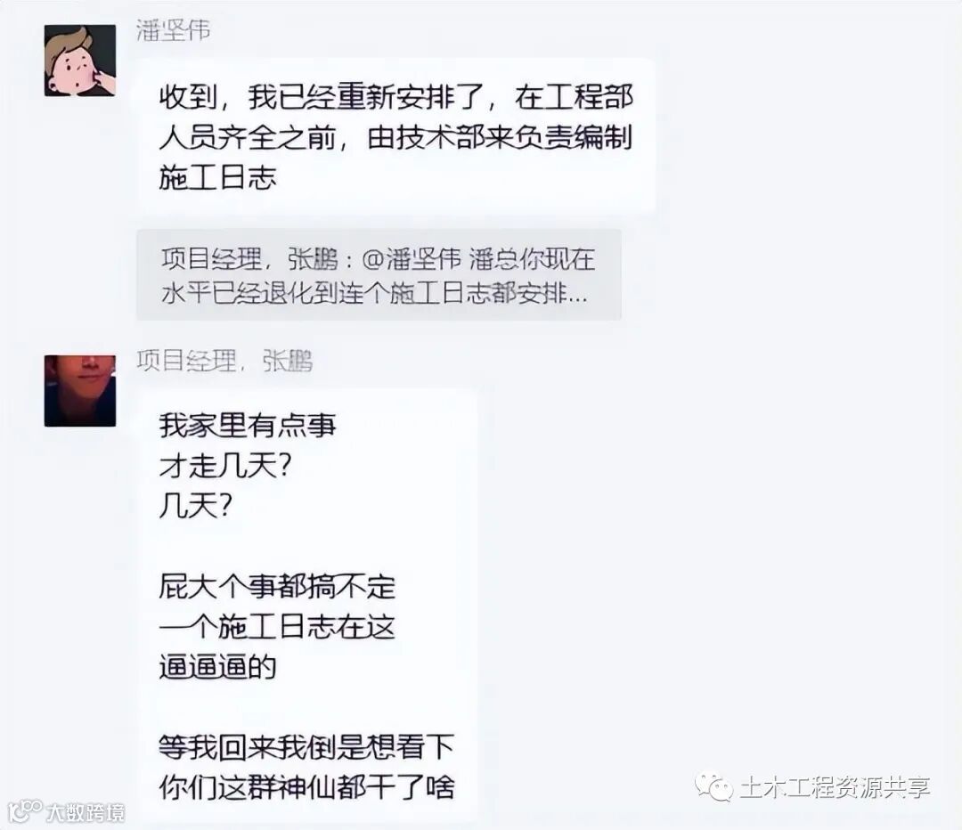This screenshot has width=962, height=830.
Task: Click the line 屁大个事都搞不定
Action: [277, 587]
